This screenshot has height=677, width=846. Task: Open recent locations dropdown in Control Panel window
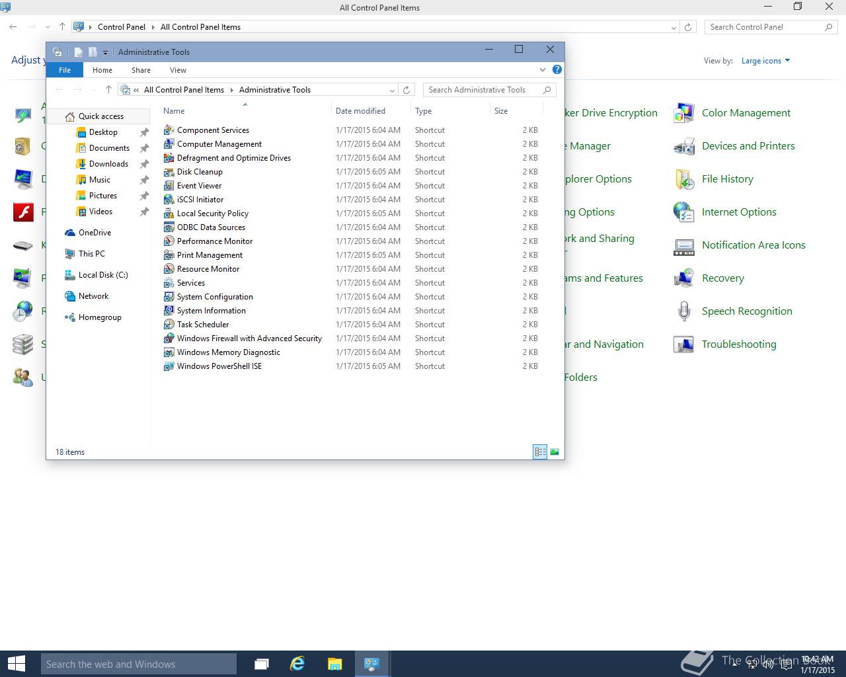tap(48, 27)
